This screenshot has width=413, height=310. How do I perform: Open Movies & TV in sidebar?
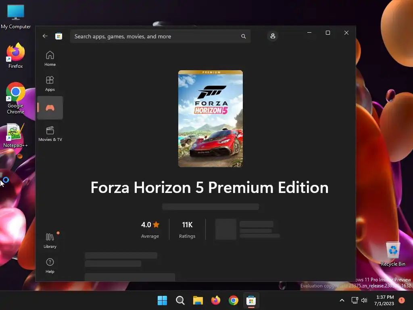click(50, 134)
